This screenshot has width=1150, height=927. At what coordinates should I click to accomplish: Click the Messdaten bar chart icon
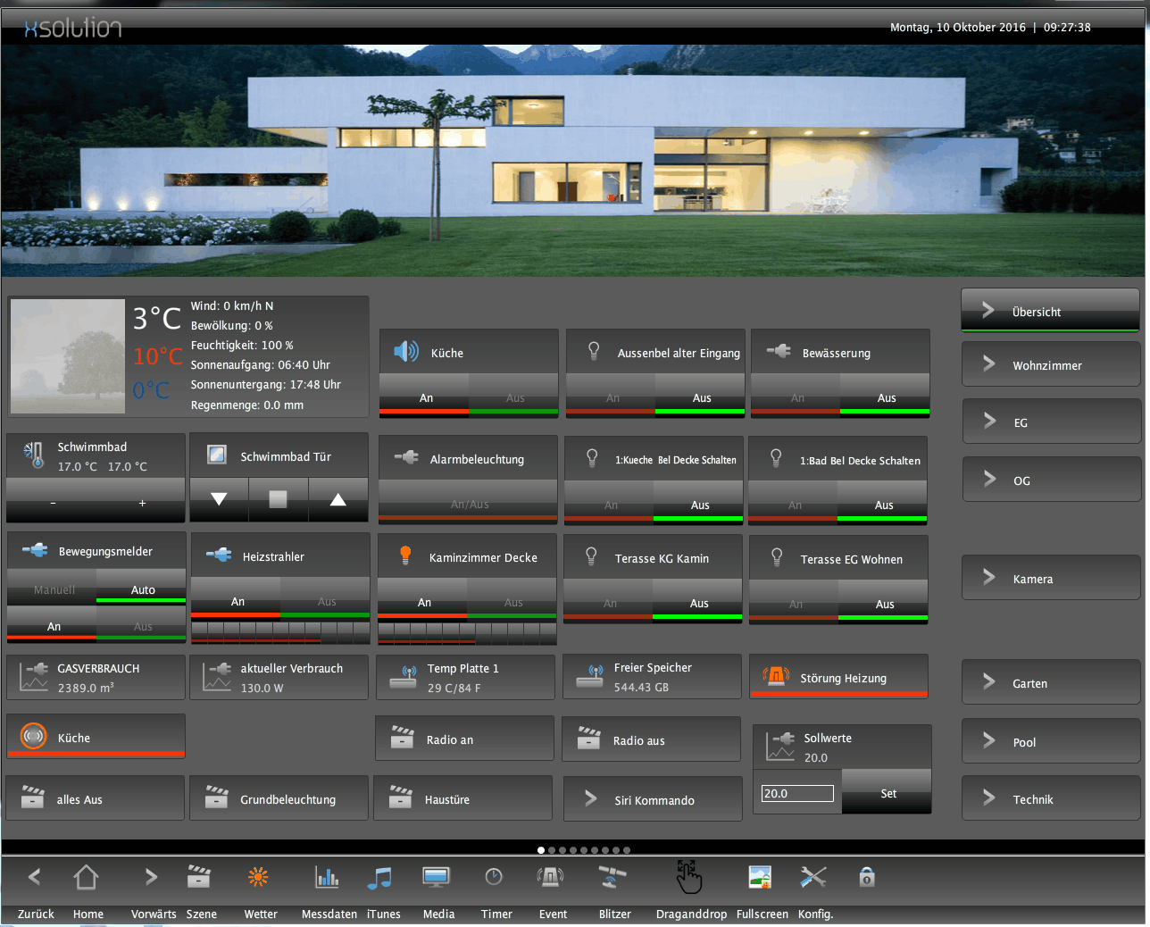coord(327,878)
